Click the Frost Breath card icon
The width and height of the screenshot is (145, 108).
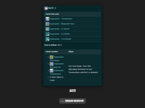(x=48, y=39)
